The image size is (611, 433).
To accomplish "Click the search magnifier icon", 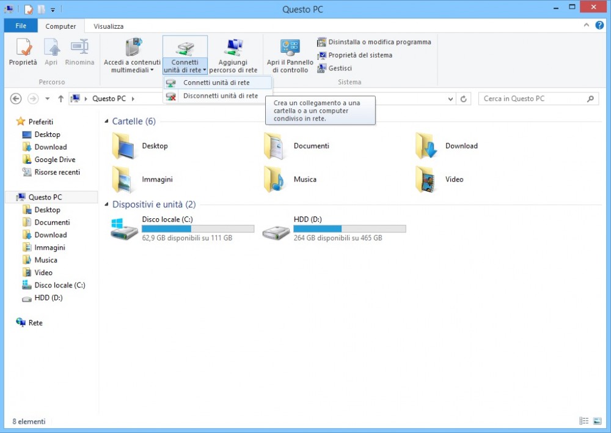I will (x=591, y=98).
